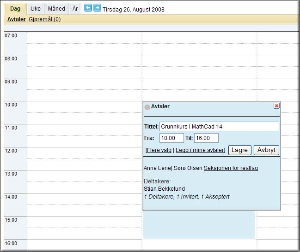Click the Til time field 16:00
The width and height of the screenshot is (300, 252).
tap(206, 138)
